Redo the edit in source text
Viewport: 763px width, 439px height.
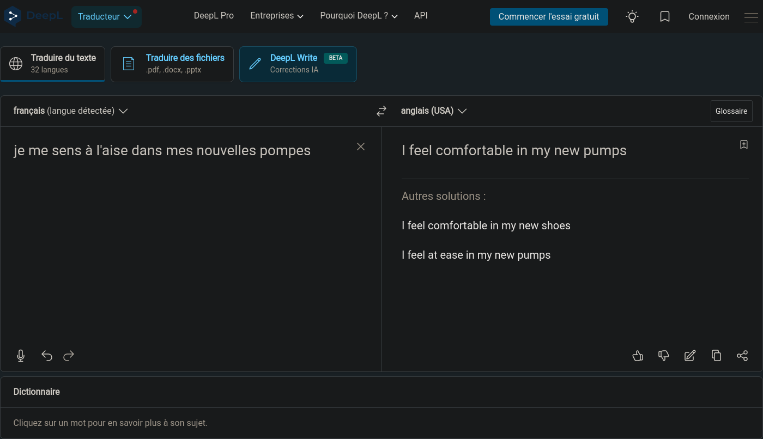pos(69,356)
